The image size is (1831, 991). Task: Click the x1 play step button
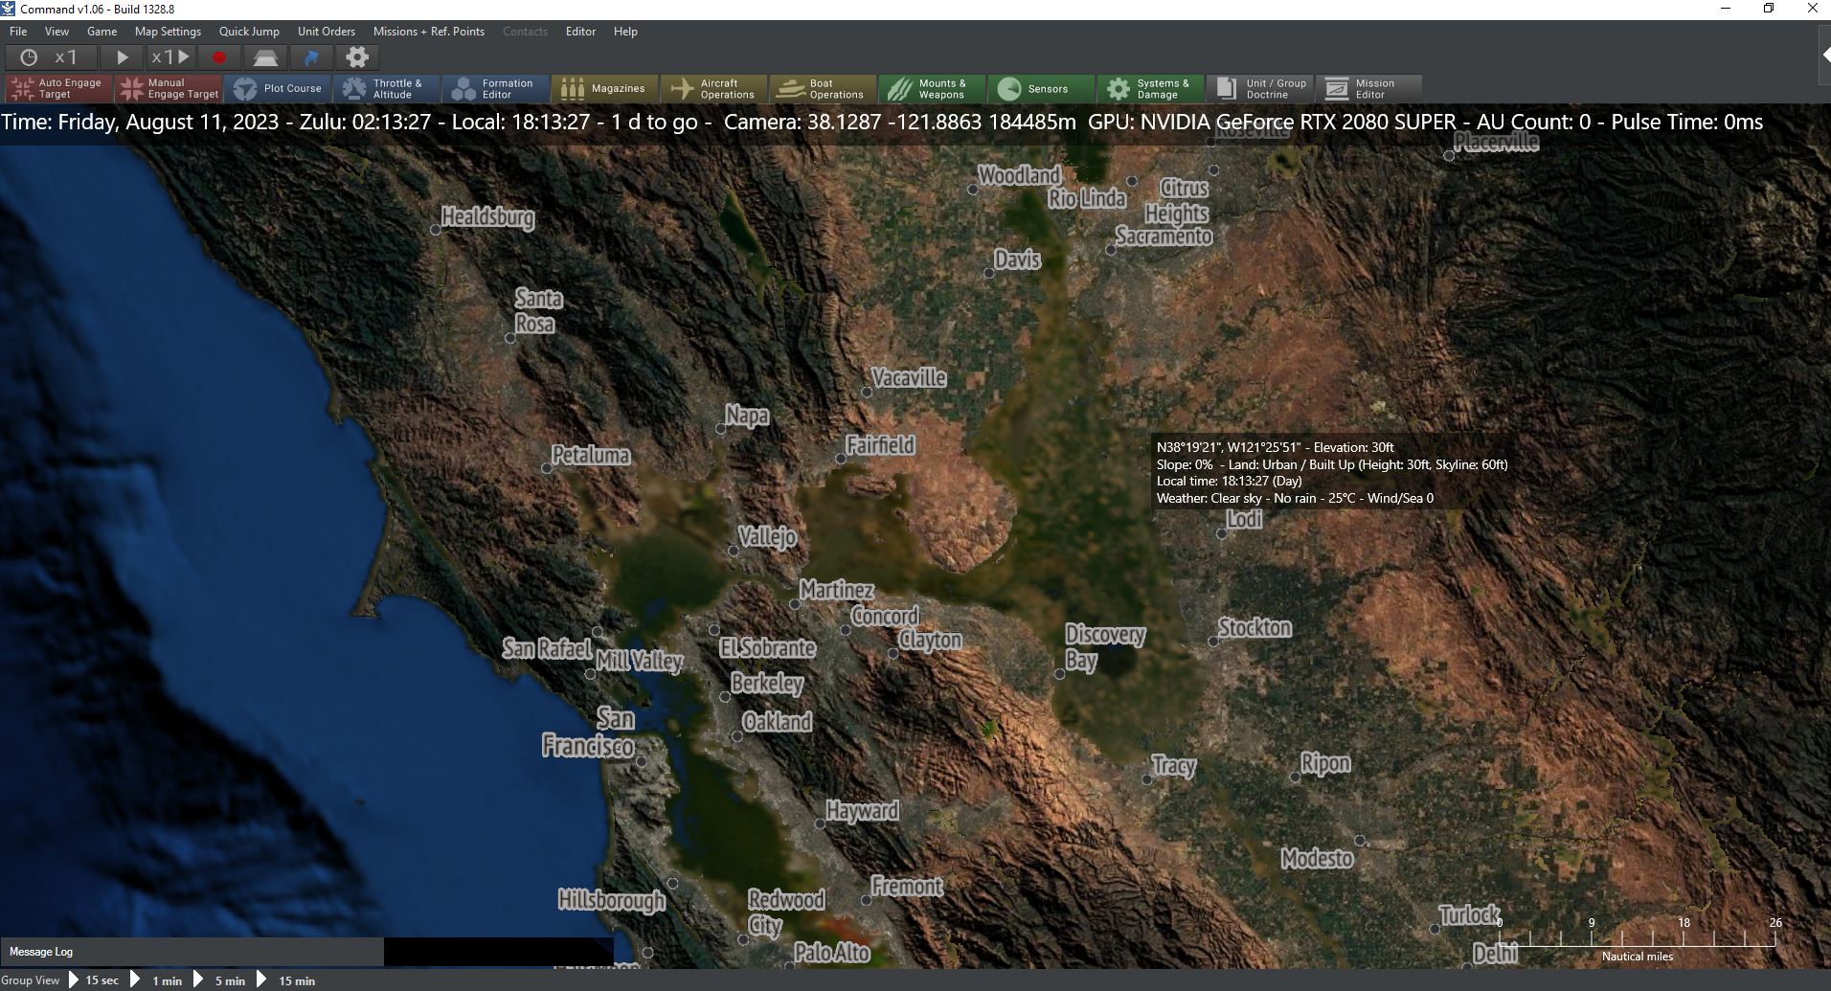pos(170,57)
